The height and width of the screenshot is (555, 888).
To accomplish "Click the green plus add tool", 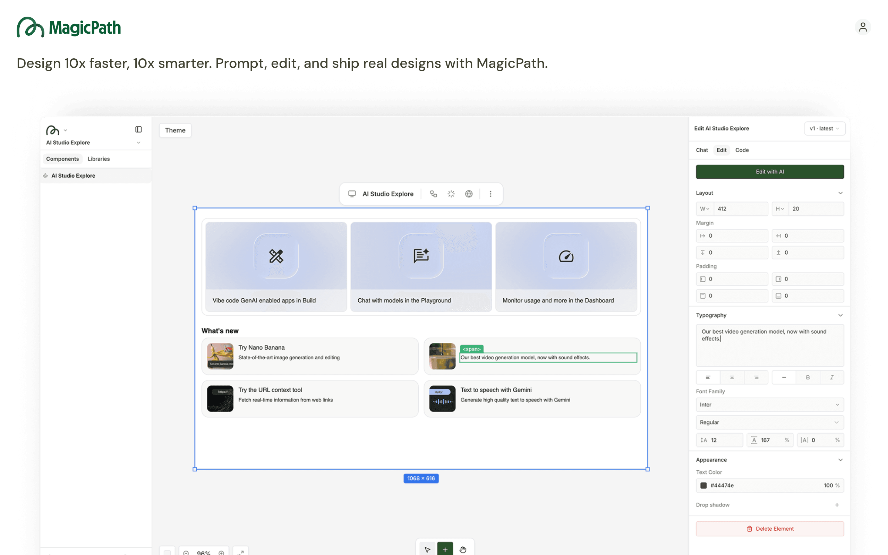I will point(445,549).
